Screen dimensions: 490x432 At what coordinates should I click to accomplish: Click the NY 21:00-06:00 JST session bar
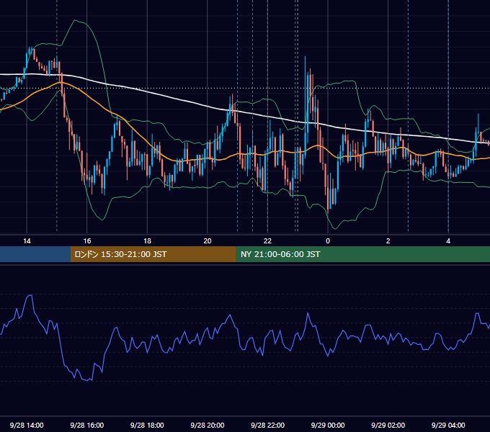362,254
